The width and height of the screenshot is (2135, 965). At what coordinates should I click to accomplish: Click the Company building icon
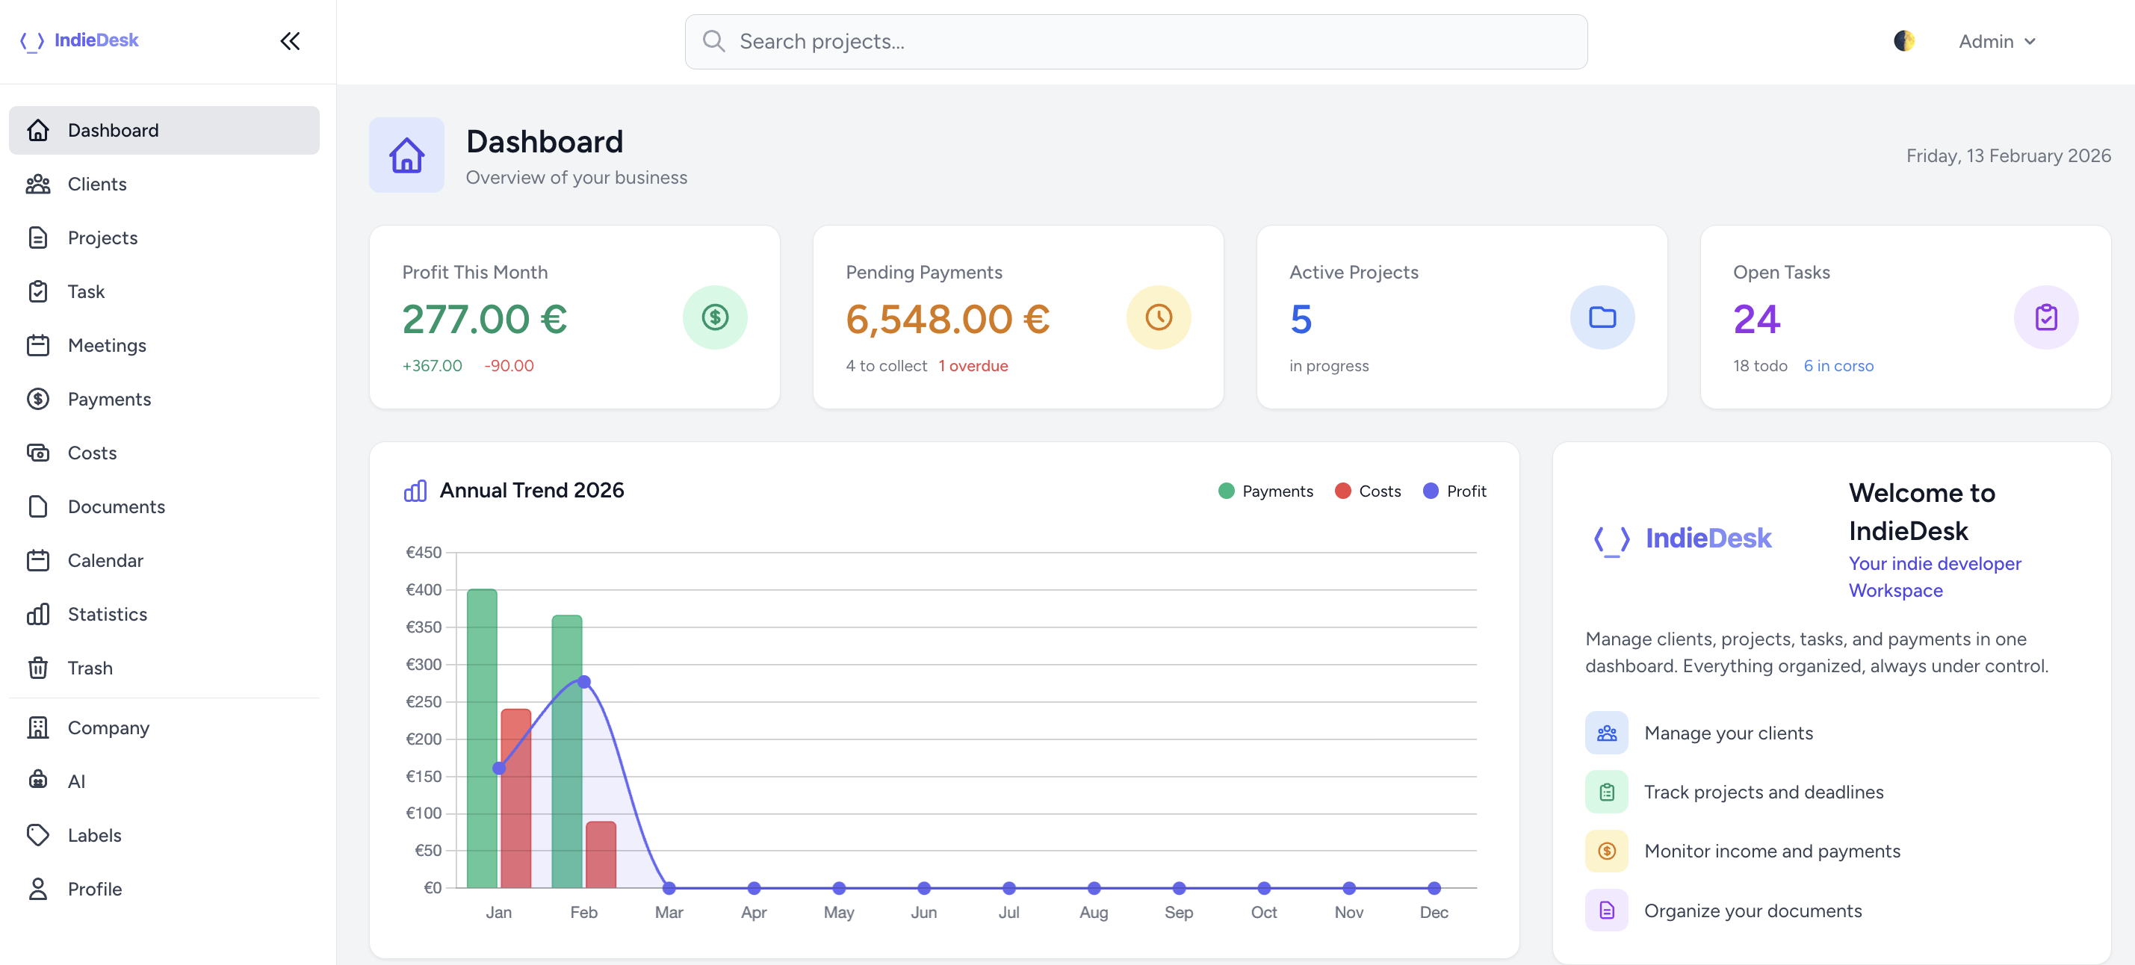click(38, 727)
